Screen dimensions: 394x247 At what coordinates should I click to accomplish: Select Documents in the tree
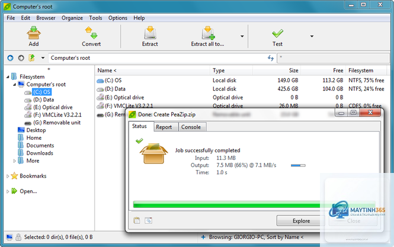point(40,146)
